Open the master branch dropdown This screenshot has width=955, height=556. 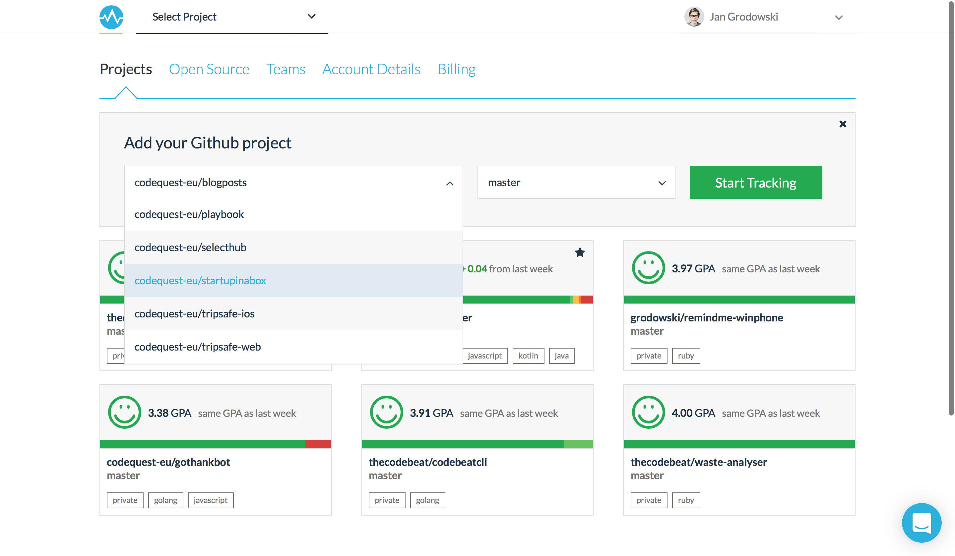tap(576, 182)
